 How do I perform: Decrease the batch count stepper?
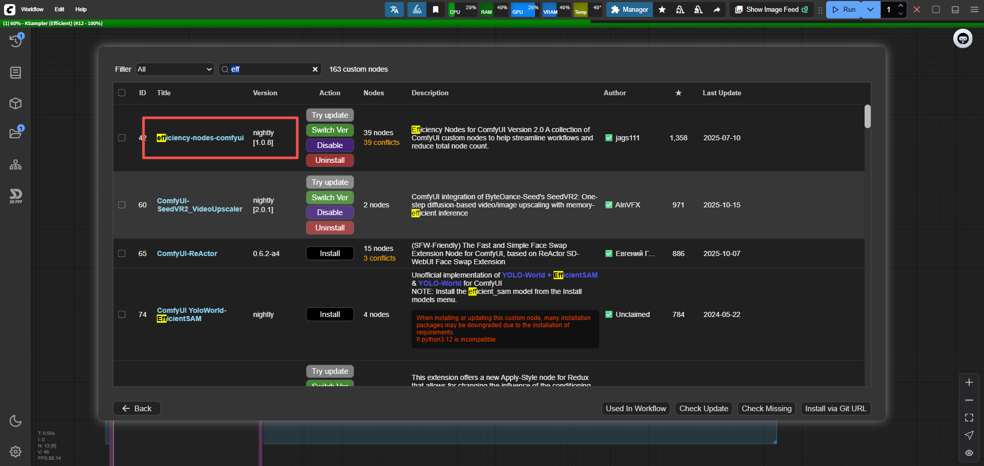[900, 13]
